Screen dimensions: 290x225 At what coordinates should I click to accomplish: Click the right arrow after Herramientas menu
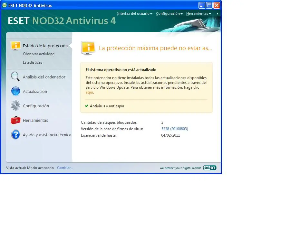pos(217,14)
